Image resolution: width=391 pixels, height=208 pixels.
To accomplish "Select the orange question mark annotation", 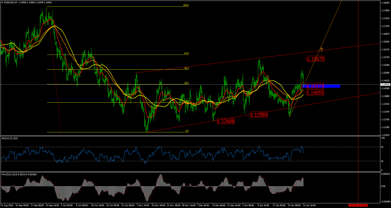I will pos(322,50).
